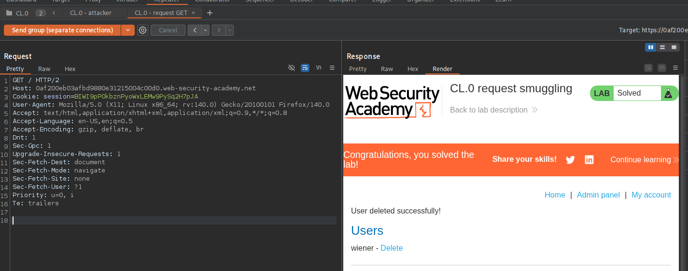The image size is (688, 271).
Task: Click the LinkedIn share icon
Action: (x=589, y=160)
